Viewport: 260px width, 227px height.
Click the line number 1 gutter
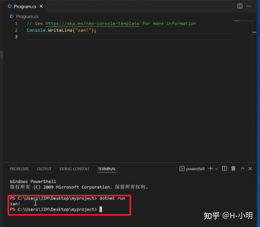coord(16,24)
